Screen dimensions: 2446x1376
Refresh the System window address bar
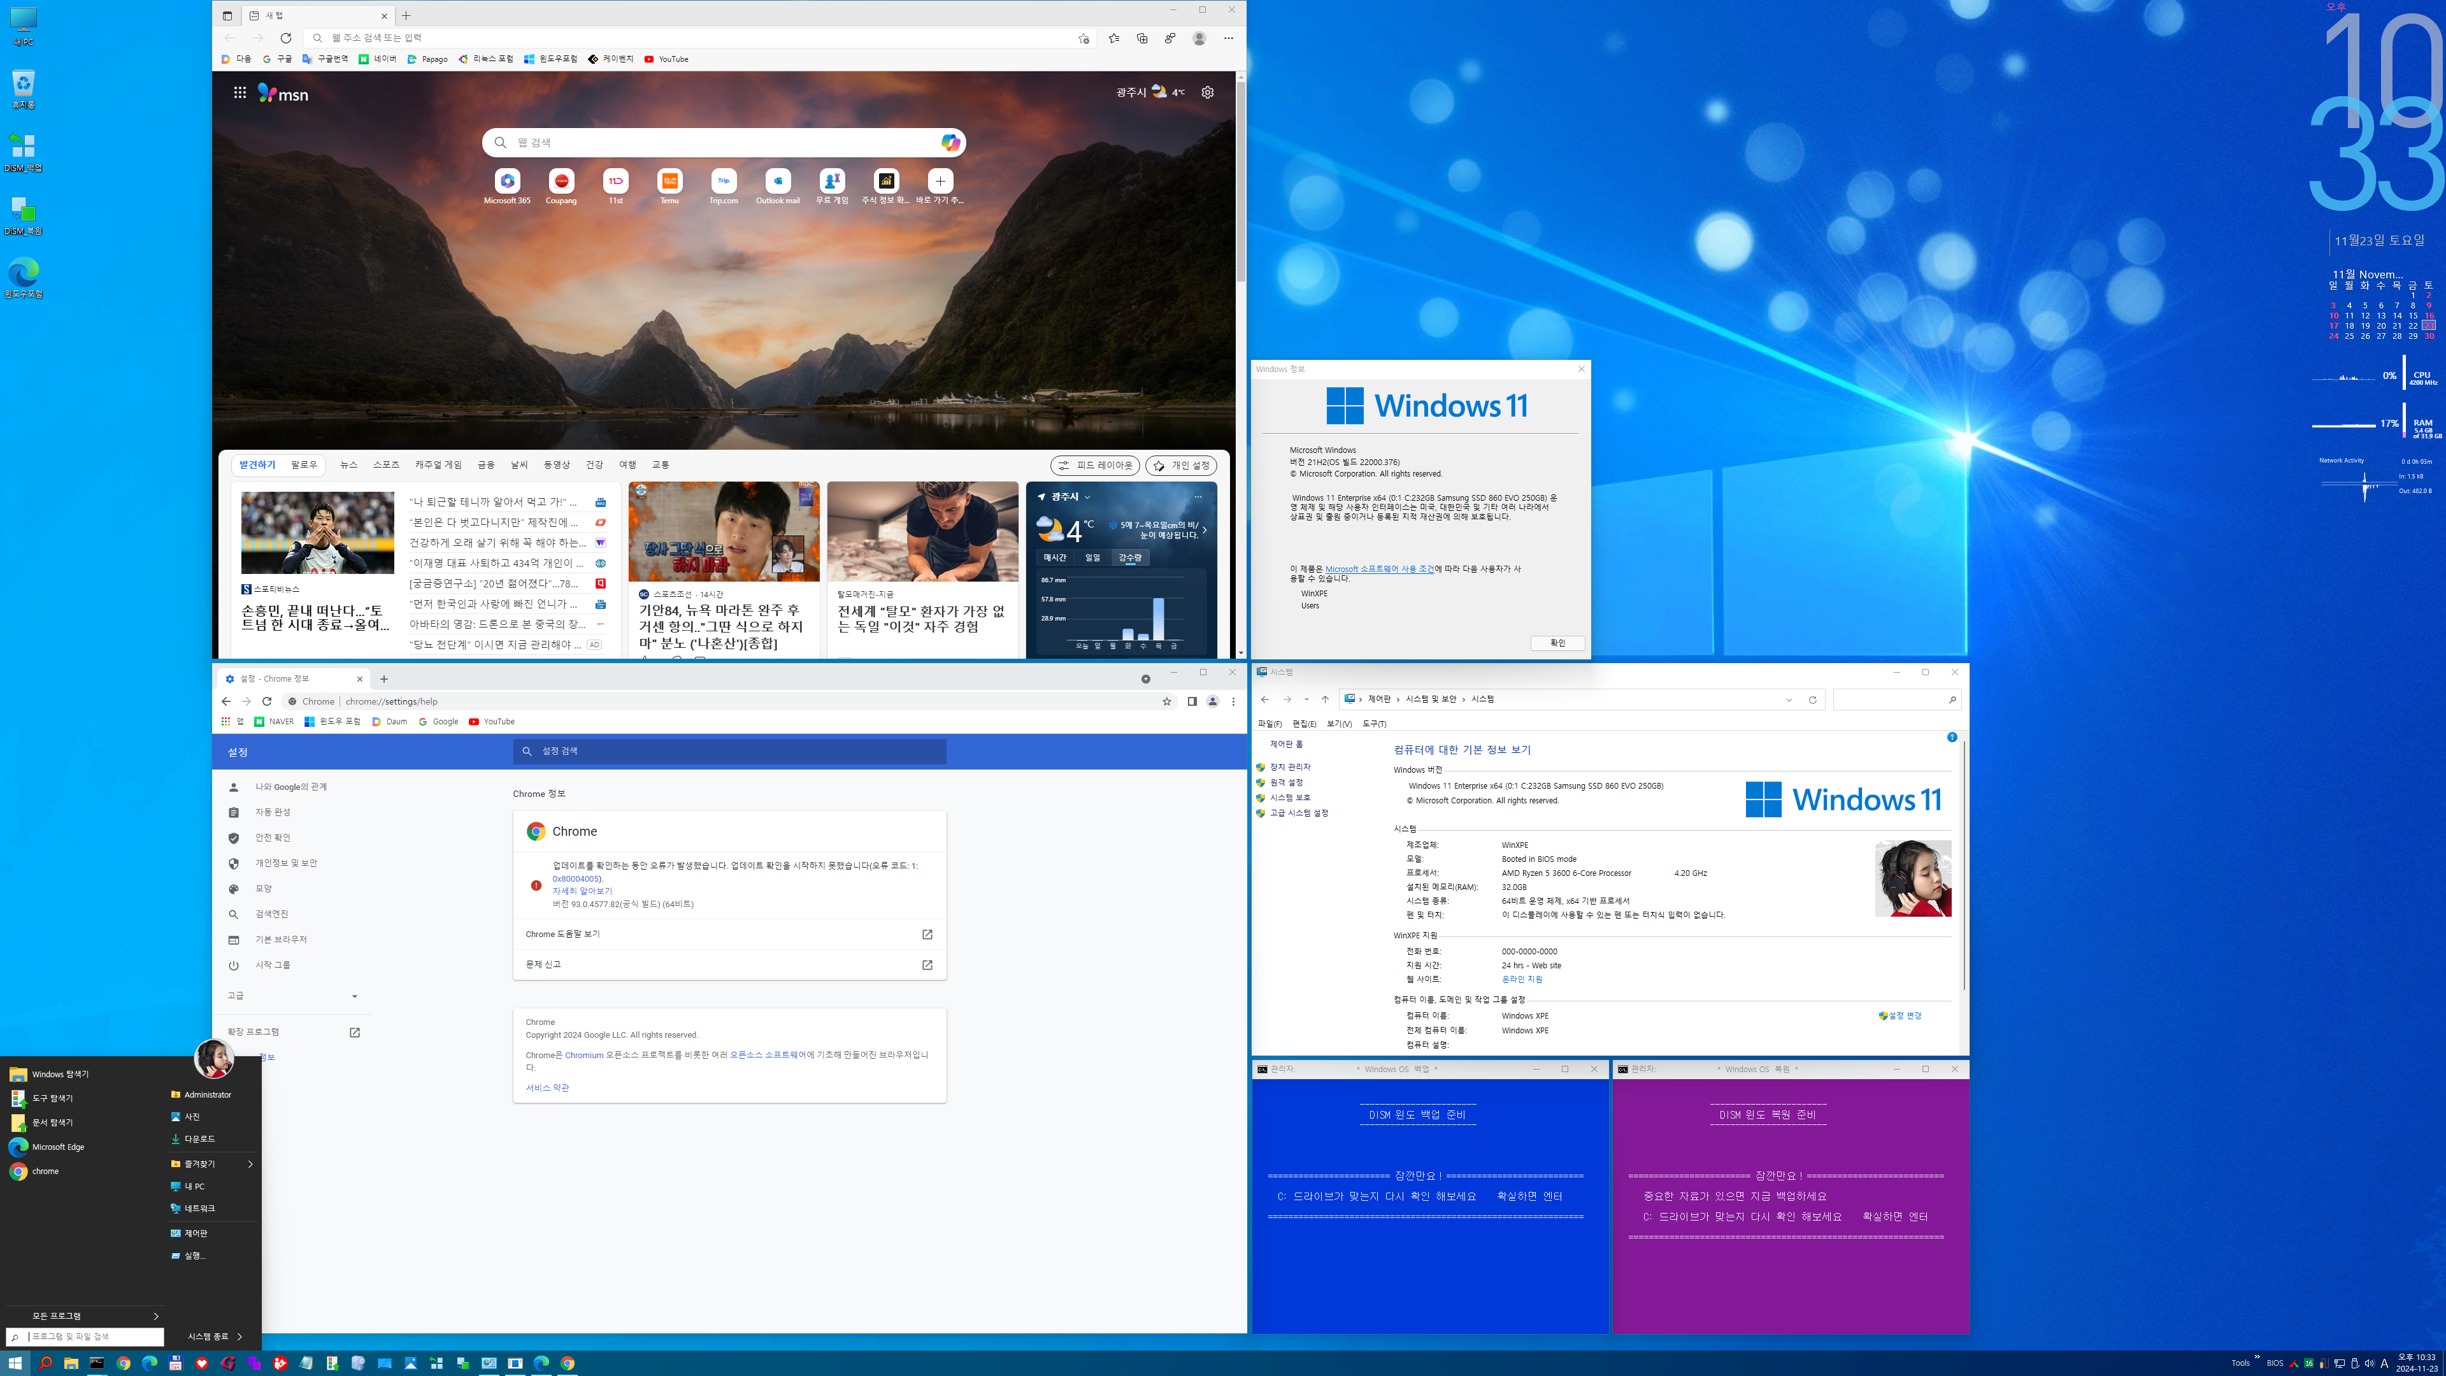click(1813, 700)
